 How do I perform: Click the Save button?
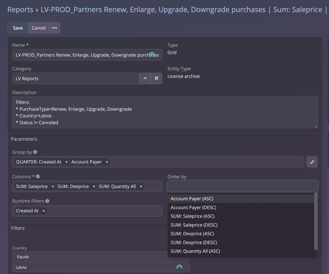coord(18,28)
